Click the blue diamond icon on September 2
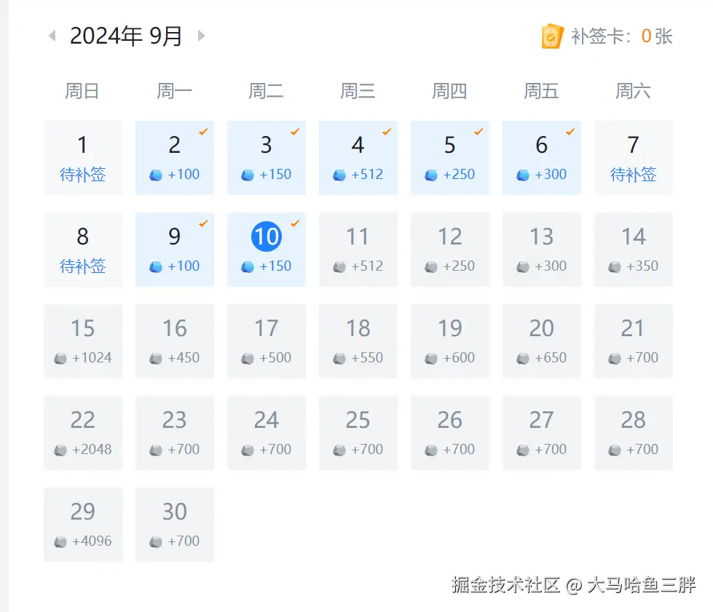Viewport: 713px width, 612px height. [x=157, y=175]
